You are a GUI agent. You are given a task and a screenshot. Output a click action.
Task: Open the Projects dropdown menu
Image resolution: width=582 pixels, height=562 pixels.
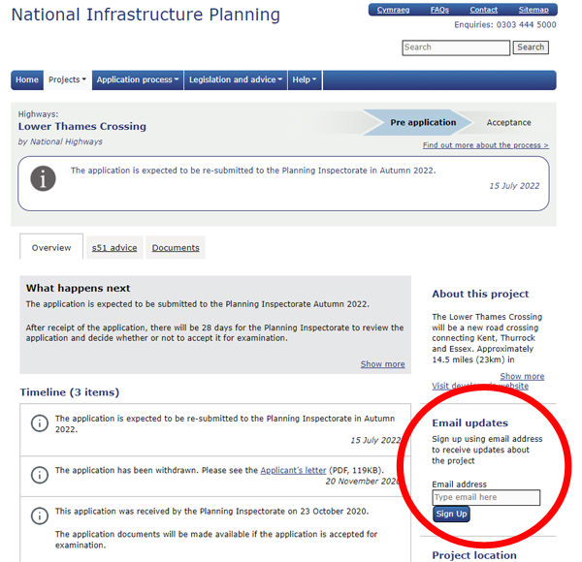(x=67, y=79)
